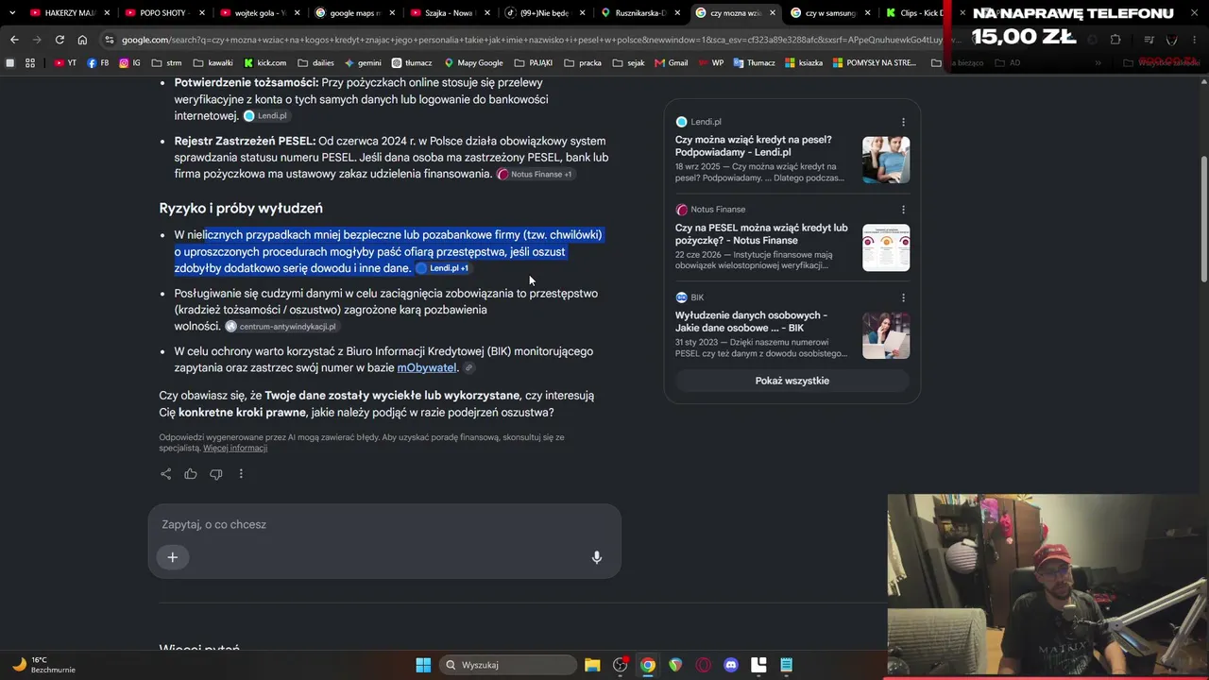The height and width of the screenshot is (680, 1209).
Task: Open the ksiazka bookmarks folder
Action: pos(803,62)
